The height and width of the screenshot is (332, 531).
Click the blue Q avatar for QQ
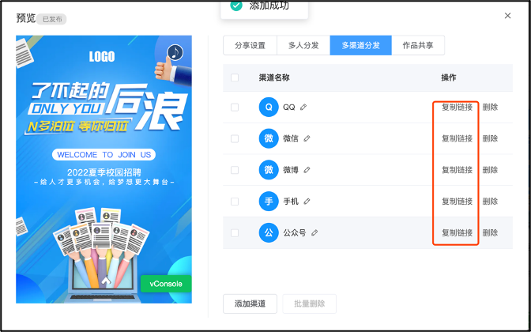[269, 107]
